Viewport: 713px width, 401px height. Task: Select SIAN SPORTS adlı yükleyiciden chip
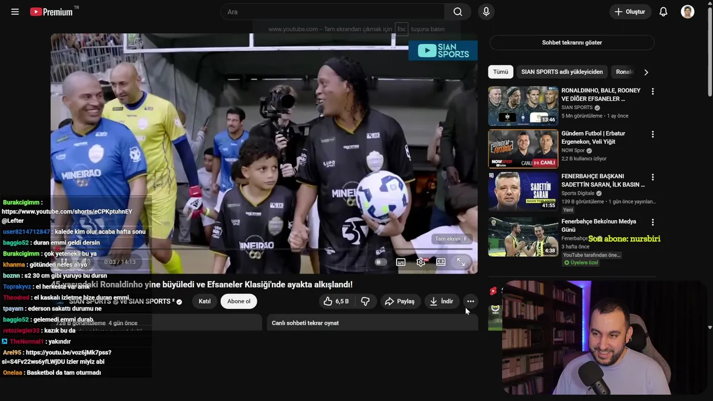coord(561,72)
